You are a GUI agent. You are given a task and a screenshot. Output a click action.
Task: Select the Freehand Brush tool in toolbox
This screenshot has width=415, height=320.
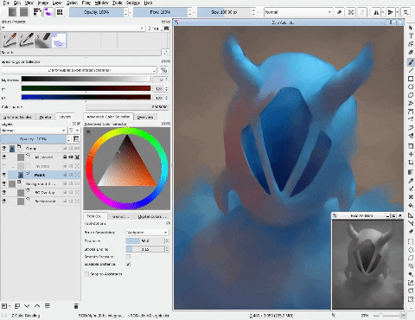411,61
